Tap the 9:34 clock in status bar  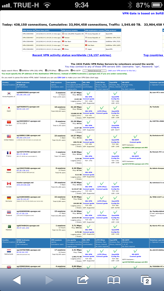click(x=81, y=5)
